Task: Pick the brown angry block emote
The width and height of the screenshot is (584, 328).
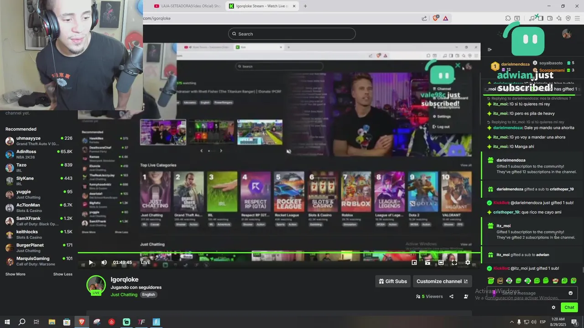Action: coord(500,281)
